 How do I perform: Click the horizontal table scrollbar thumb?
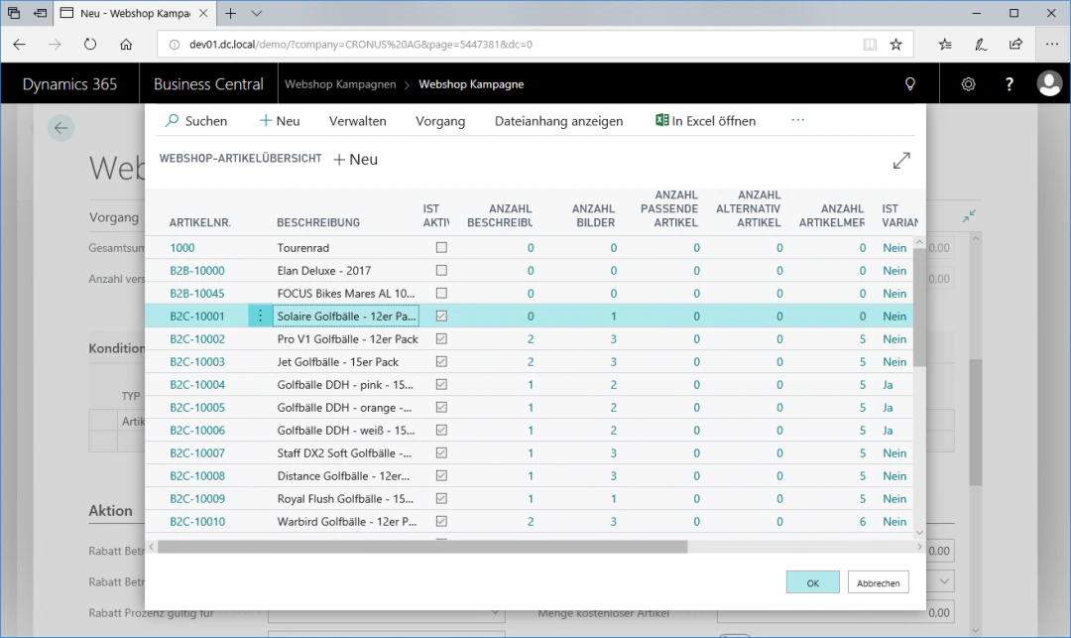[422, 547]
